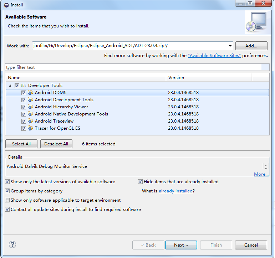This screenshot has width=275, height=258.
Task: Toggle Show only the latest versions checkbox
Action: point(7,182)
